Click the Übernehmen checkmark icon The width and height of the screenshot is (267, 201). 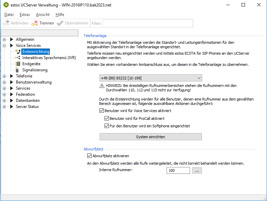coord(60,23)
